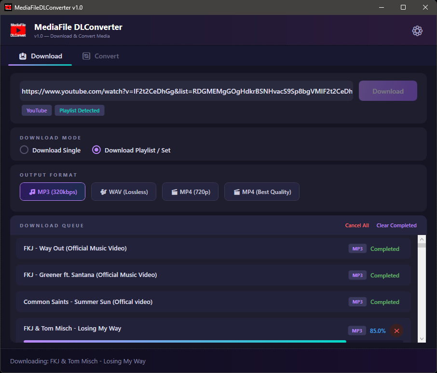Click the DOWNLOAD MODE section heading

[x=51, y=138]
